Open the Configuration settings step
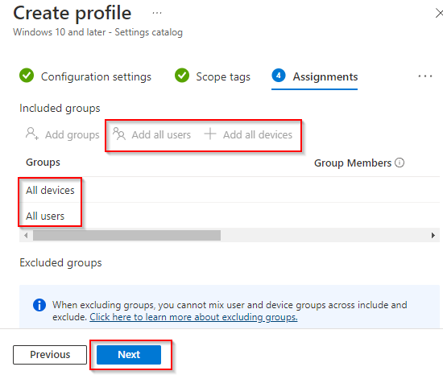The height and width of the screenshot is (375, 443). (x=96, y=76)
